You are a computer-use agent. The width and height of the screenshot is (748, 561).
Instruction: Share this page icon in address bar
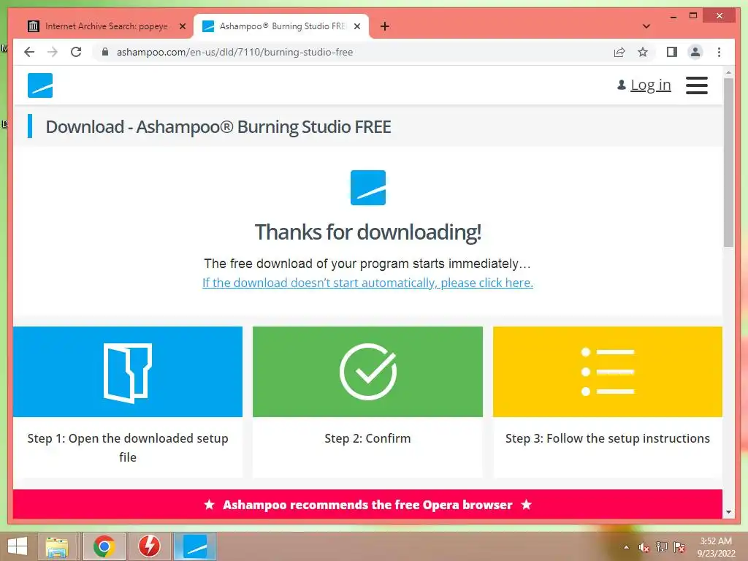[x=619, y=52]
